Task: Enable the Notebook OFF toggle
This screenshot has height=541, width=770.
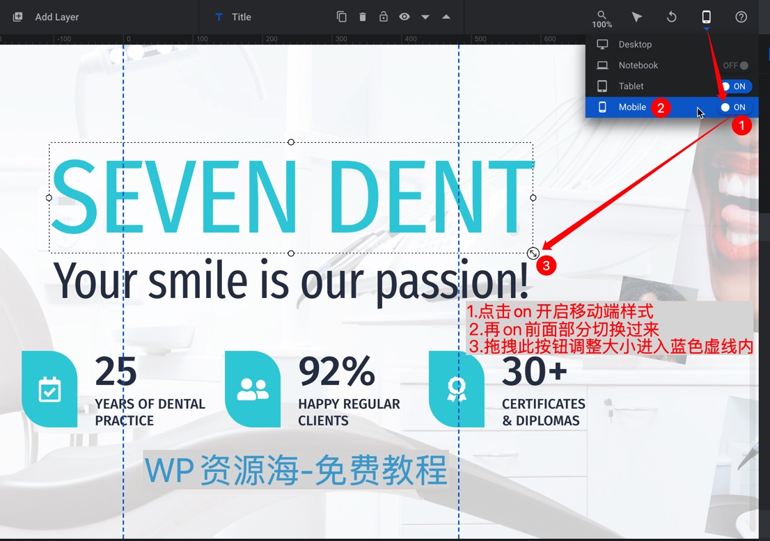Action: [x=736, y=65]
